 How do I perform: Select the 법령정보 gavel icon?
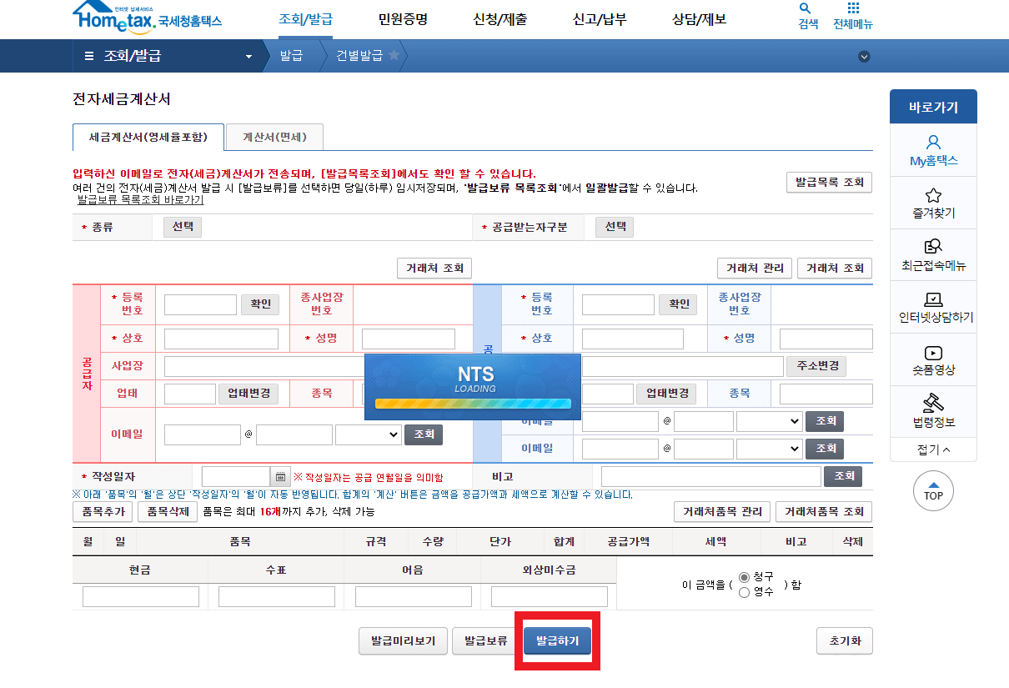point(933,407)
